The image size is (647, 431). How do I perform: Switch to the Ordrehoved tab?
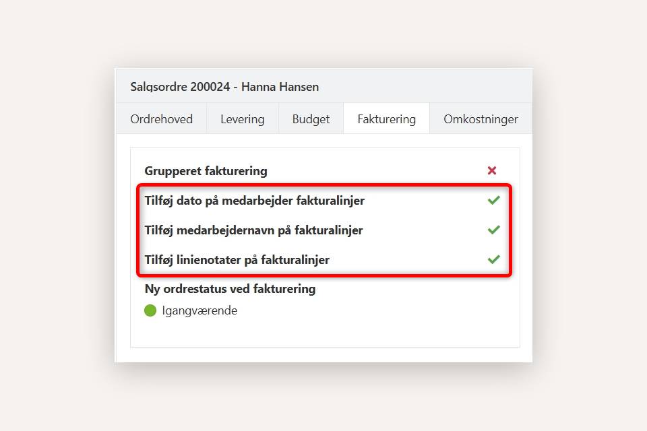point(161,119)
